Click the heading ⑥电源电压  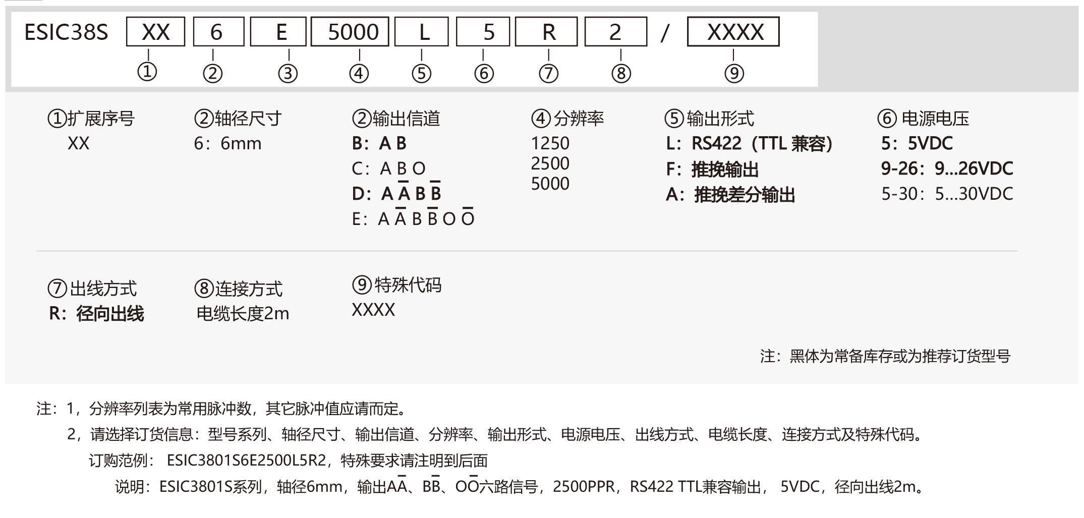pyautogui.click(x=923, y=119)
